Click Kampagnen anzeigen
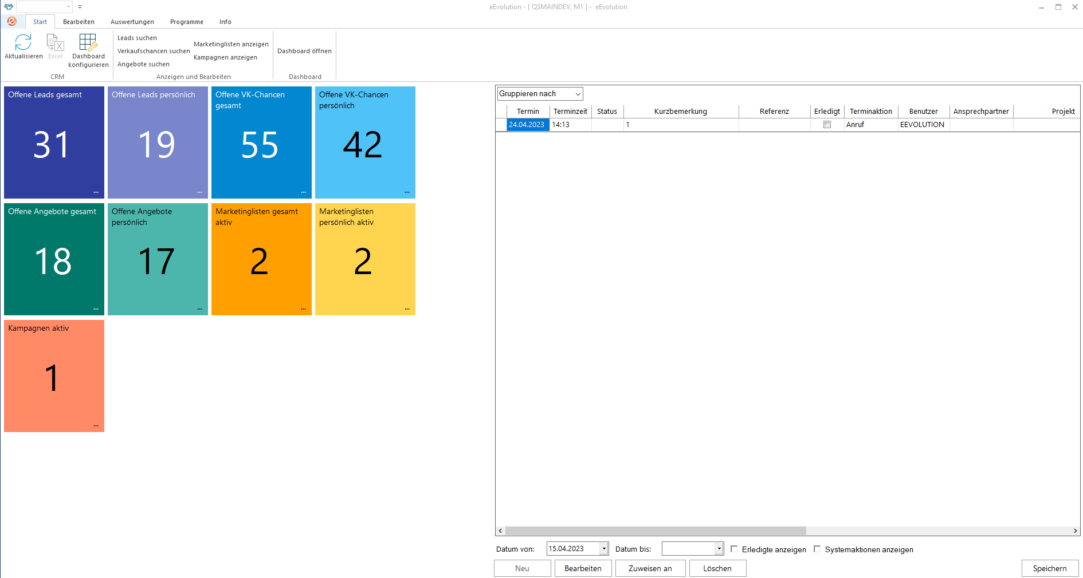This screenshot has width=1083, height=578. click(x=225, y=57)
